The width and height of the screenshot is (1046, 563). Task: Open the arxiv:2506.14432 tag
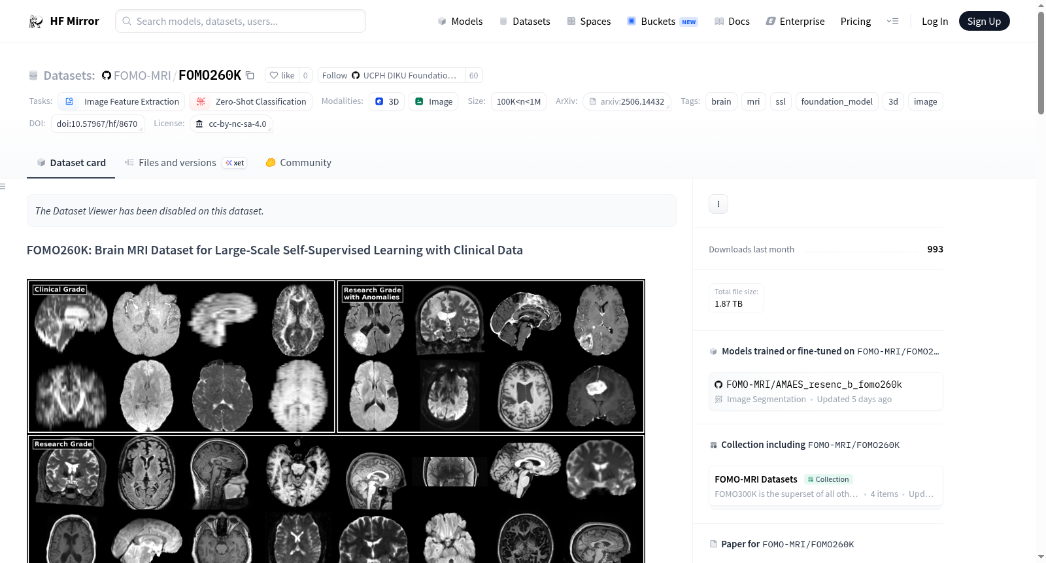[x=627, y=101]
